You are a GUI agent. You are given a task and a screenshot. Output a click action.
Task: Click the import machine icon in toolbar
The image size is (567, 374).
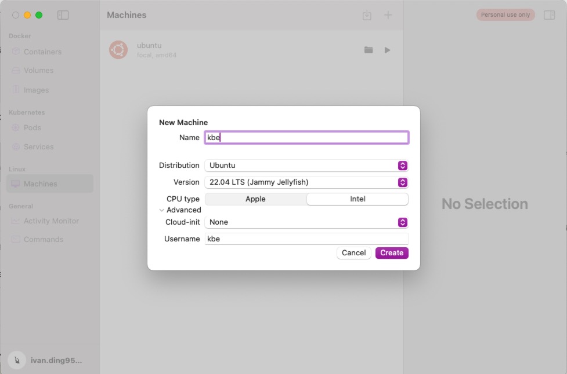click(367, 16)
